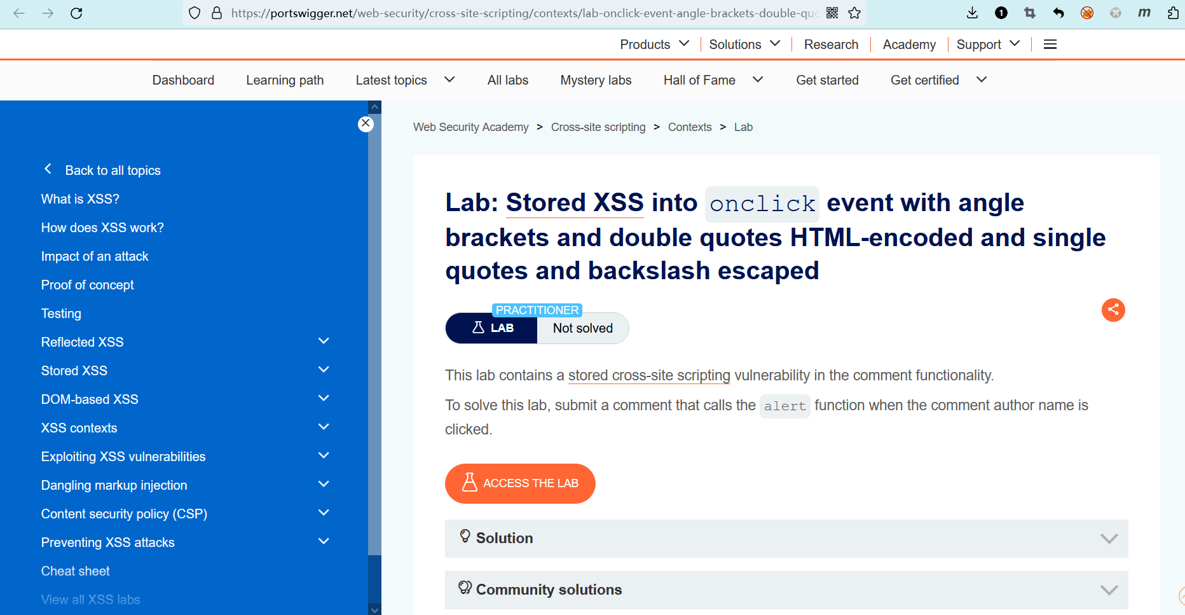Viewport: 1185px width, 615px height.
Task: Open the hamburger menu icon
Action: [1050, 45]
